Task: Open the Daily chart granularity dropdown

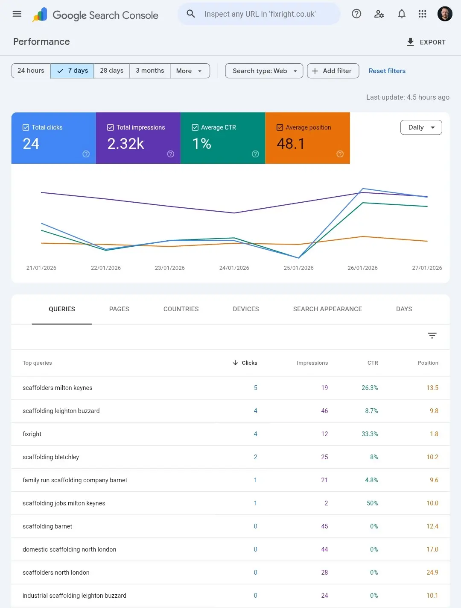Action: tap(421, 127)
